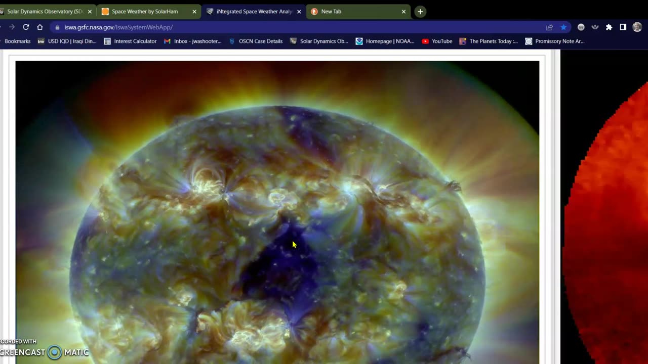
Task: Open the wing-shaped extension icon
Action: [595, 27]
